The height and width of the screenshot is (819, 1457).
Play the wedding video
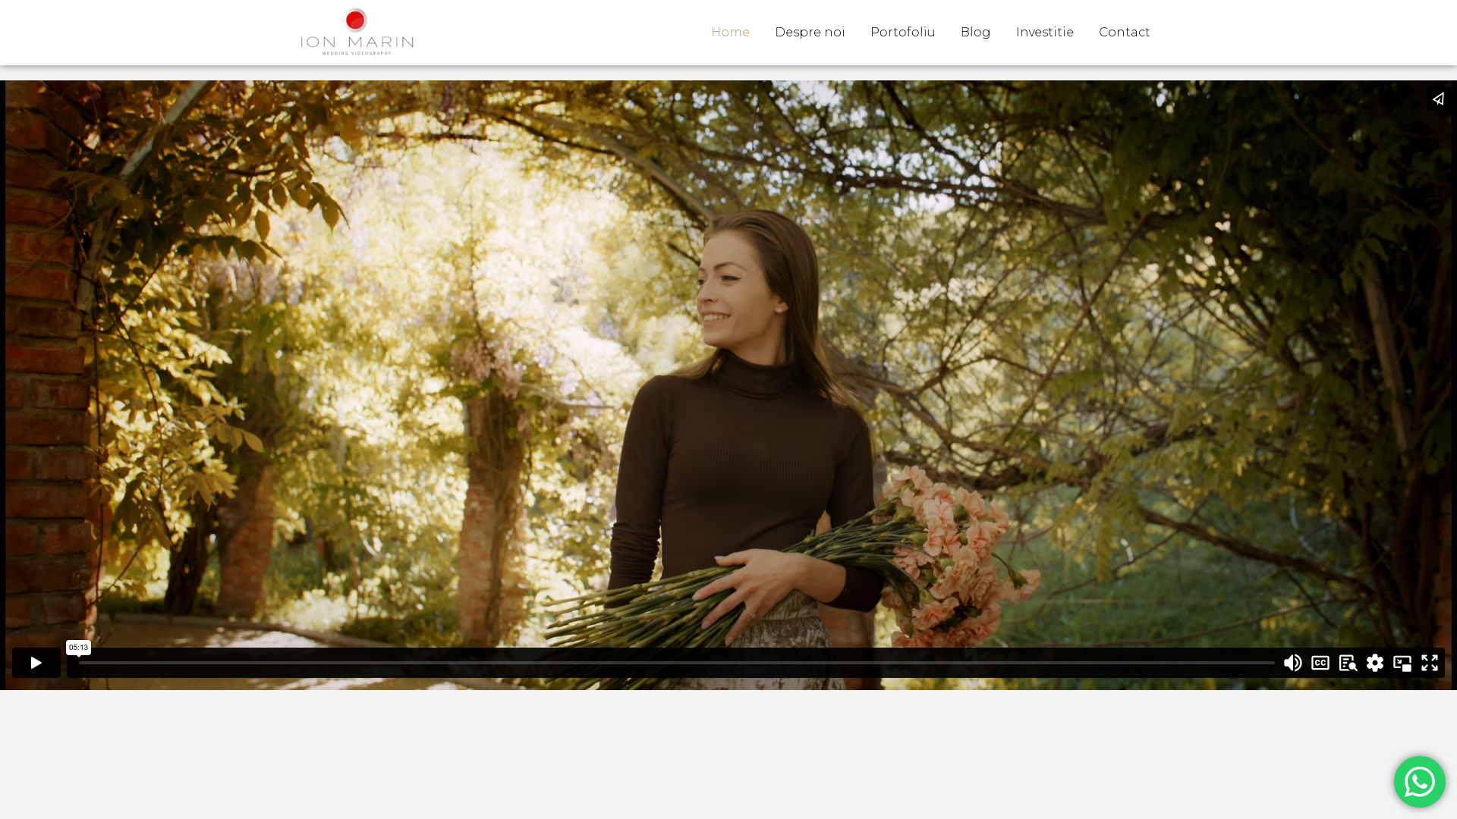tap(36, 663)
